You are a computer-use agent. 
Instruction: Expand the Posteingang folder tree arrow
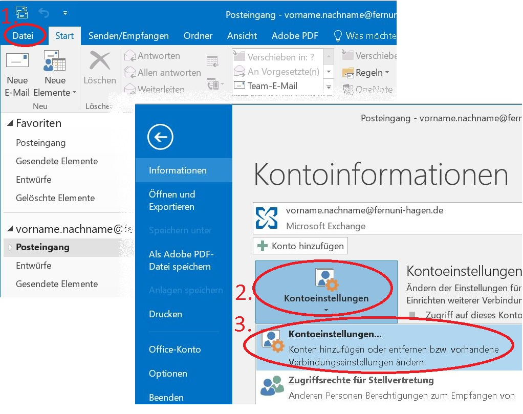click(x=10, y=247)
